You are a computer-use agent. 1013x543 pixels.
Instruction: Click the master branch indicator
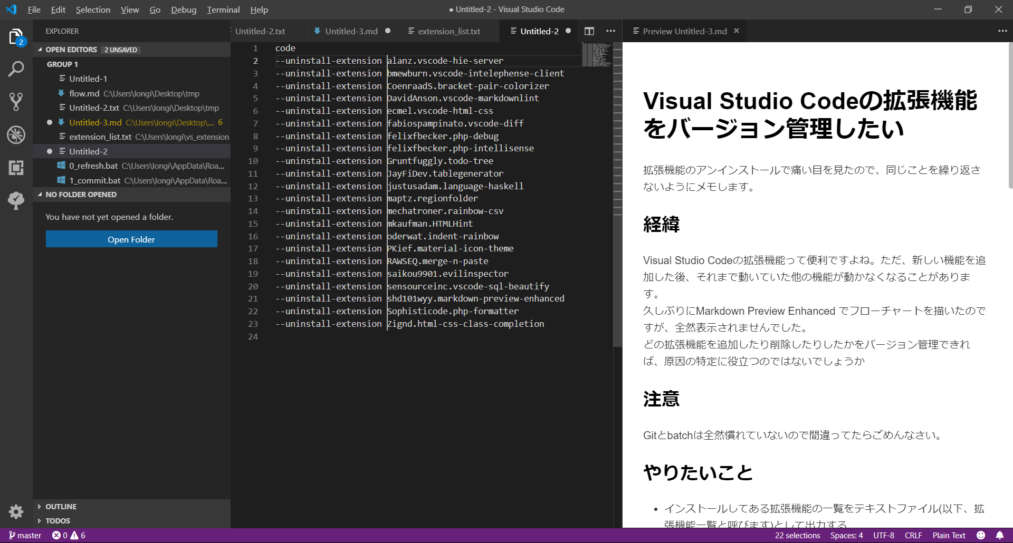(x=25, y=535)
